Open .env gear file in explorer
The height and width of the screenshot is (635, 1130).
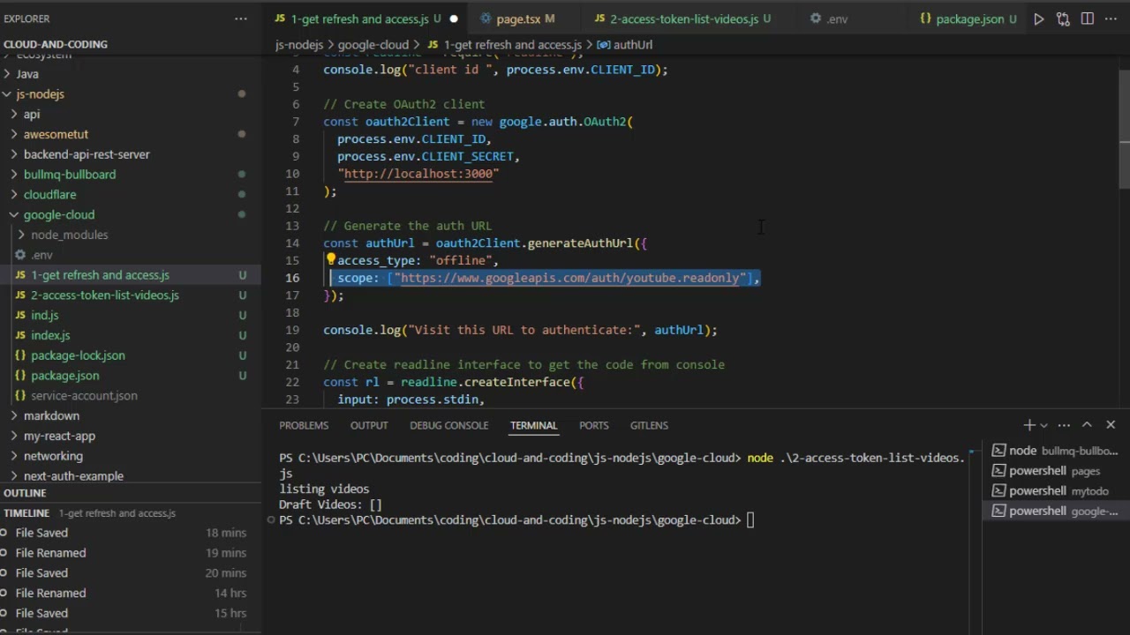pos(131,255)
